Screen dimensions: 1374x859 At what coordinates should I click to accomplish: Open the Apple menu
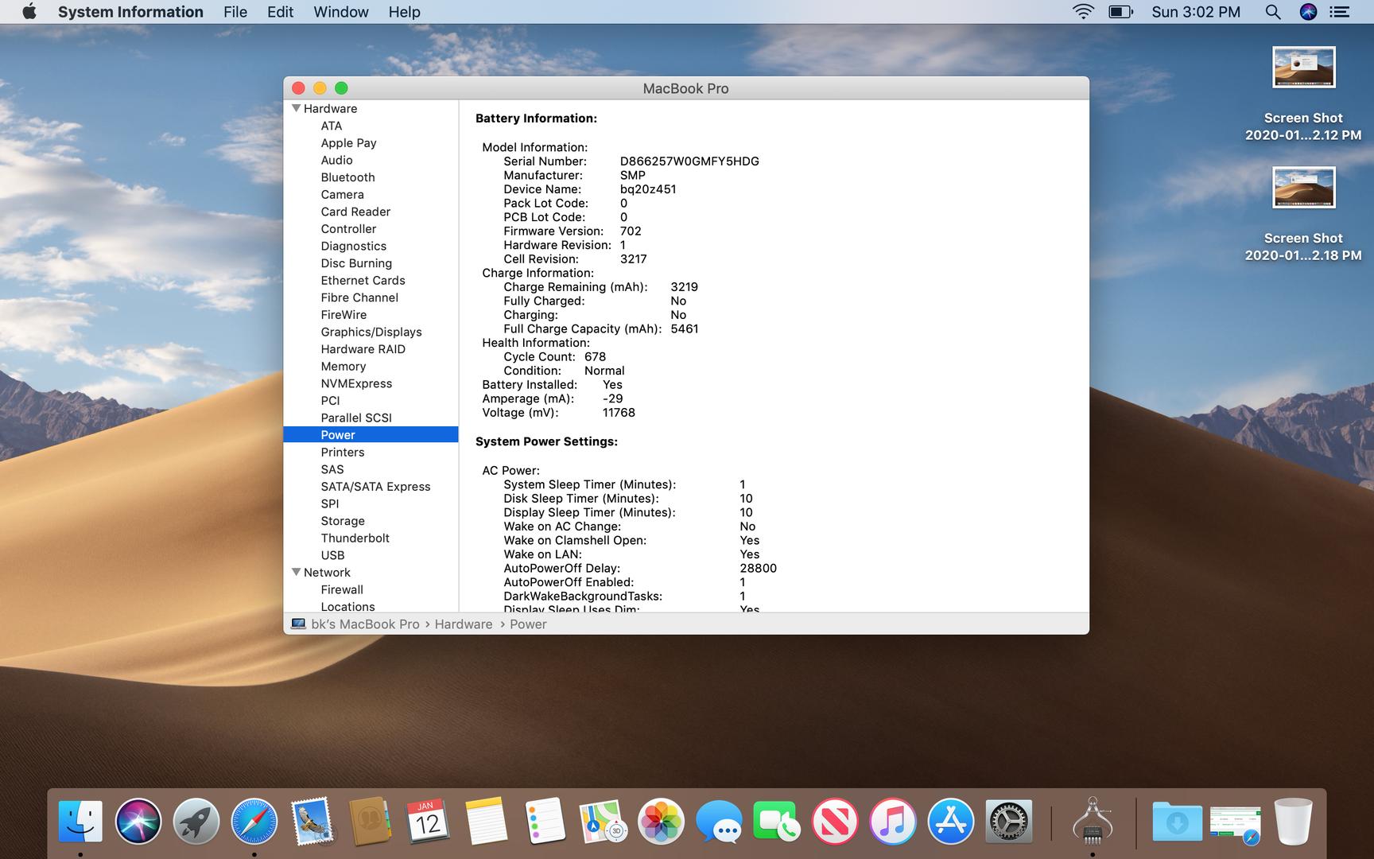pyautogui.click(x=29, y=12)
